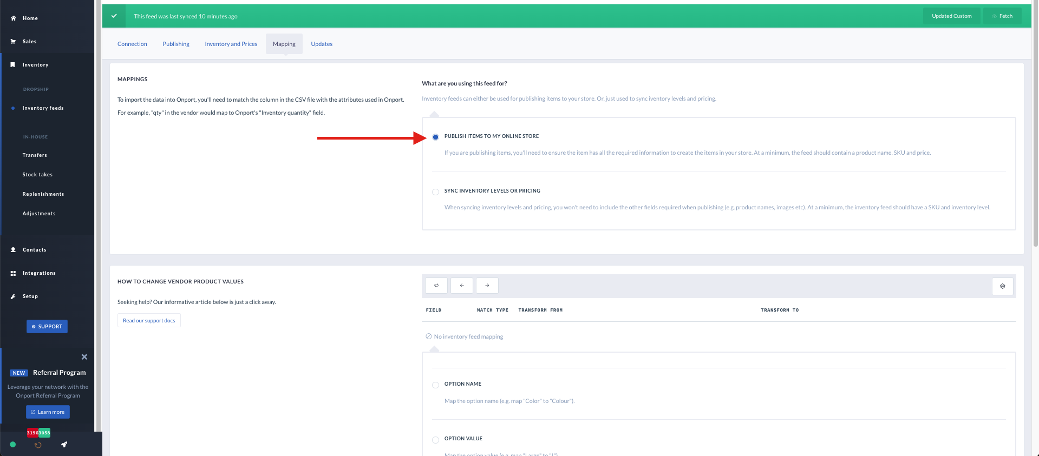Click the Updated Custom button
This screenshot has width=1039, height=456.
tap(951, 16)
